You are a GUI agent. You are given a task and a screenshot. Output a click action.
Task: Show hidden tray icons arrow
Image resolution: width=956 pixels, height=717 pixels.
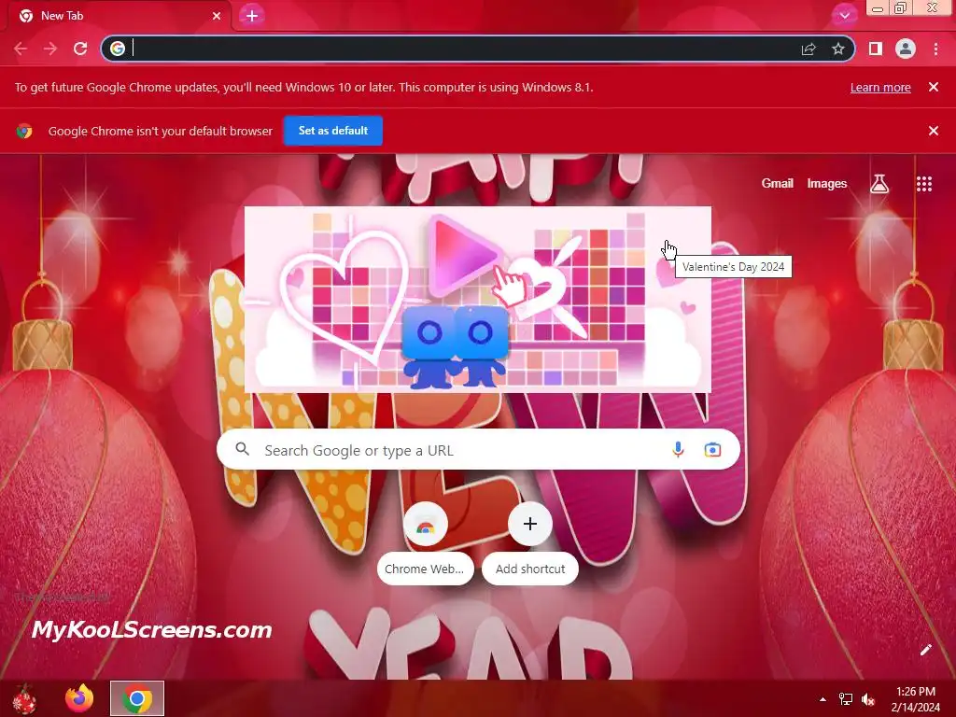click(823, 699)
